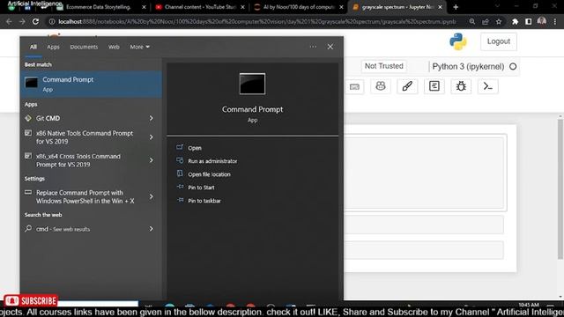The height and width of the screenshot is (317, 564).
Task: Click the document lines toolbar icon
Action: [434, 86]
